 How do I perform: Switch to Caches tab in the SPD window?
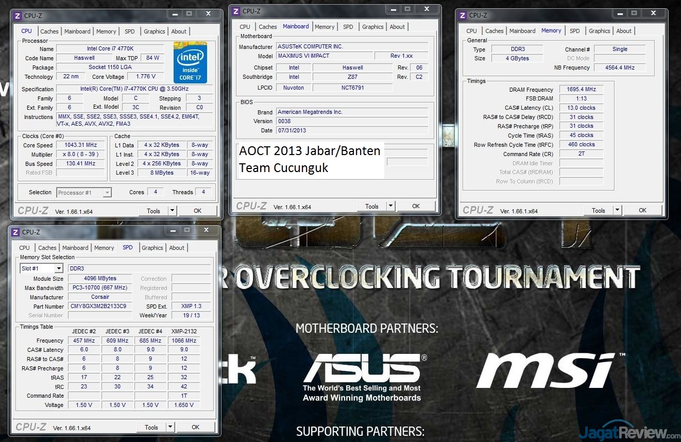coord(47,248)
